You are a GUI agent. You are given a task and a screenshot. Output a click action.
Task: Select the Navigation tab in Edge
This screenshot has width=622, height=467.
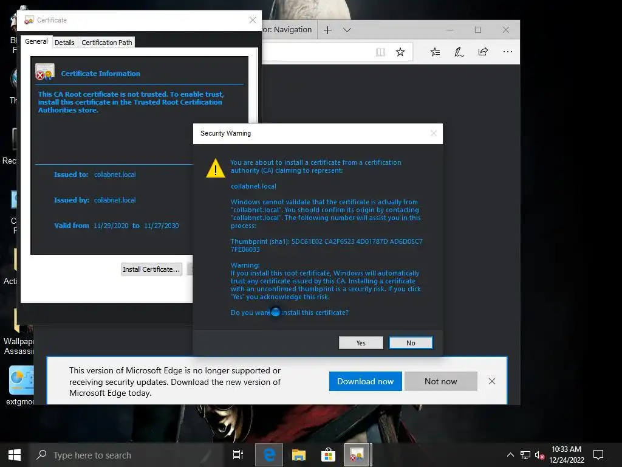coord(289,30)
